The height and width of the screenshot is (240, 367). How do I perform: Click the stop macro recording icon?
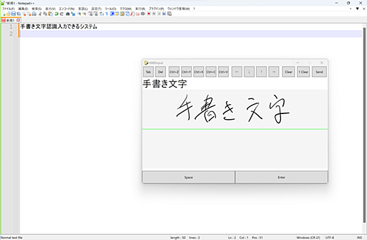click(x=154, y=14)
